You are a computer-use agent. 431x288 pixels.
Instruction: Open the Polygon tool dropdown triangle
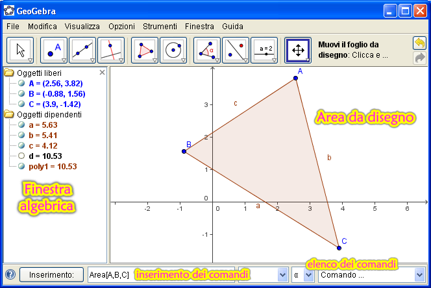(154, 60)
